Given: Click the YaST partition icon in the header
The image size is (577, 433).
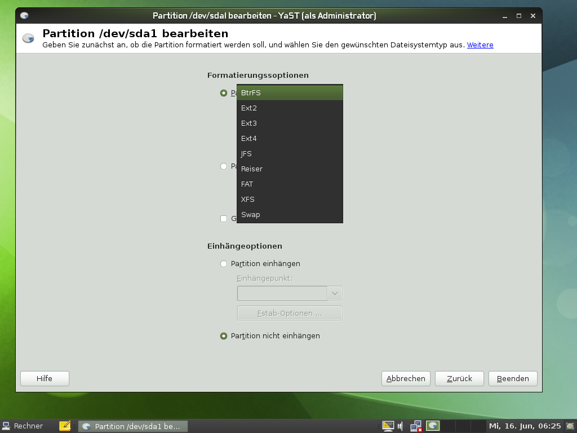Looking at the screenshot, I should (28, 38).
